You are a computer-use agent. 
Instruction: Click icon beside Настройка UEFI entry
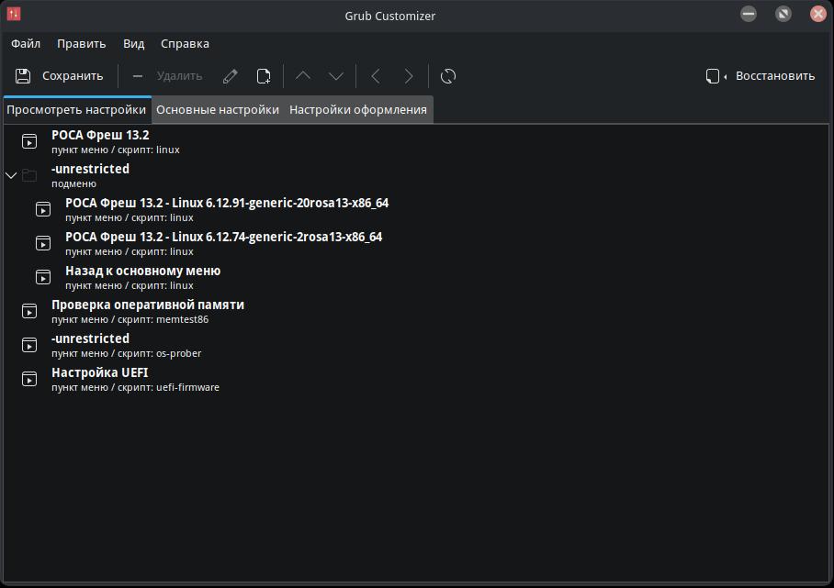pyautogui.click(x=29, y=379)
